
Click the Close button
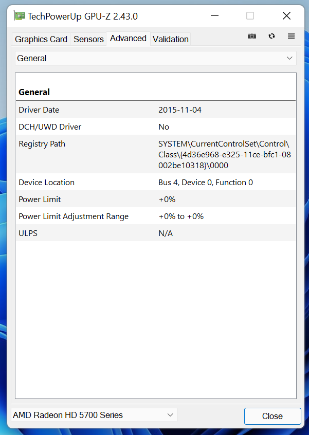(x=272, y=416)
